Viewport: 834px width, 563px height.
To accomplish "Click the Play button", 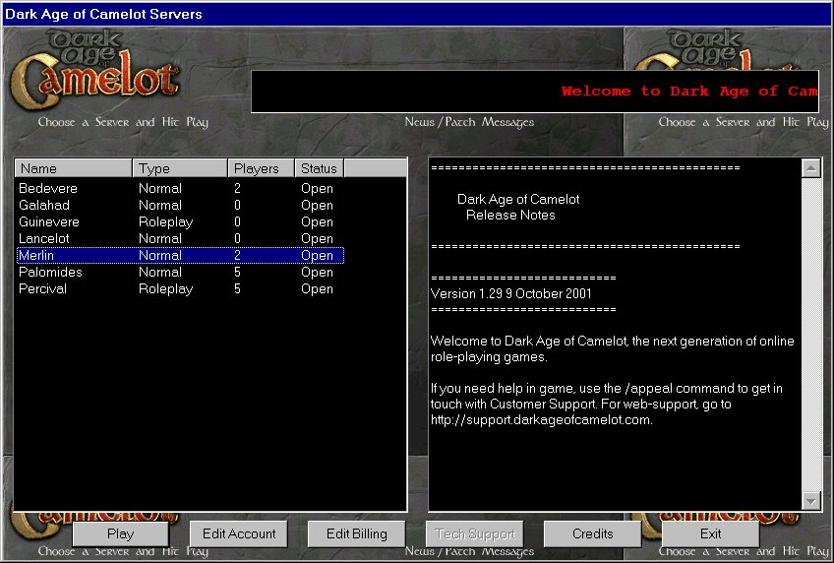I will tap(120, 533).
